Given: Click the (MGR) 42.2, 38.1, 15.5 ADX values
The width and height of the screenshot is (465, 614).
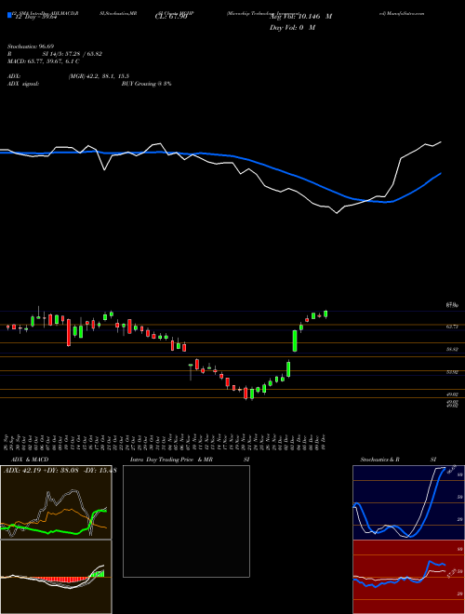Looking at the screenshot, I should click(99, 76).
